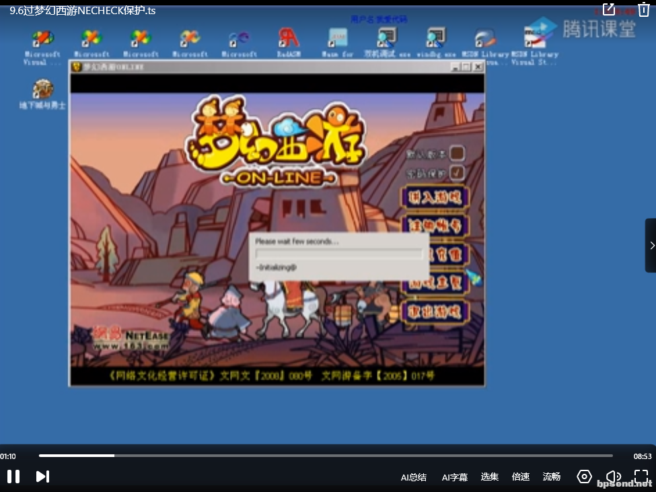This screenshot has width=656, height=492.
Task: Click the share icon at top right
Action: pyautogui.click(x=608, y=9)
